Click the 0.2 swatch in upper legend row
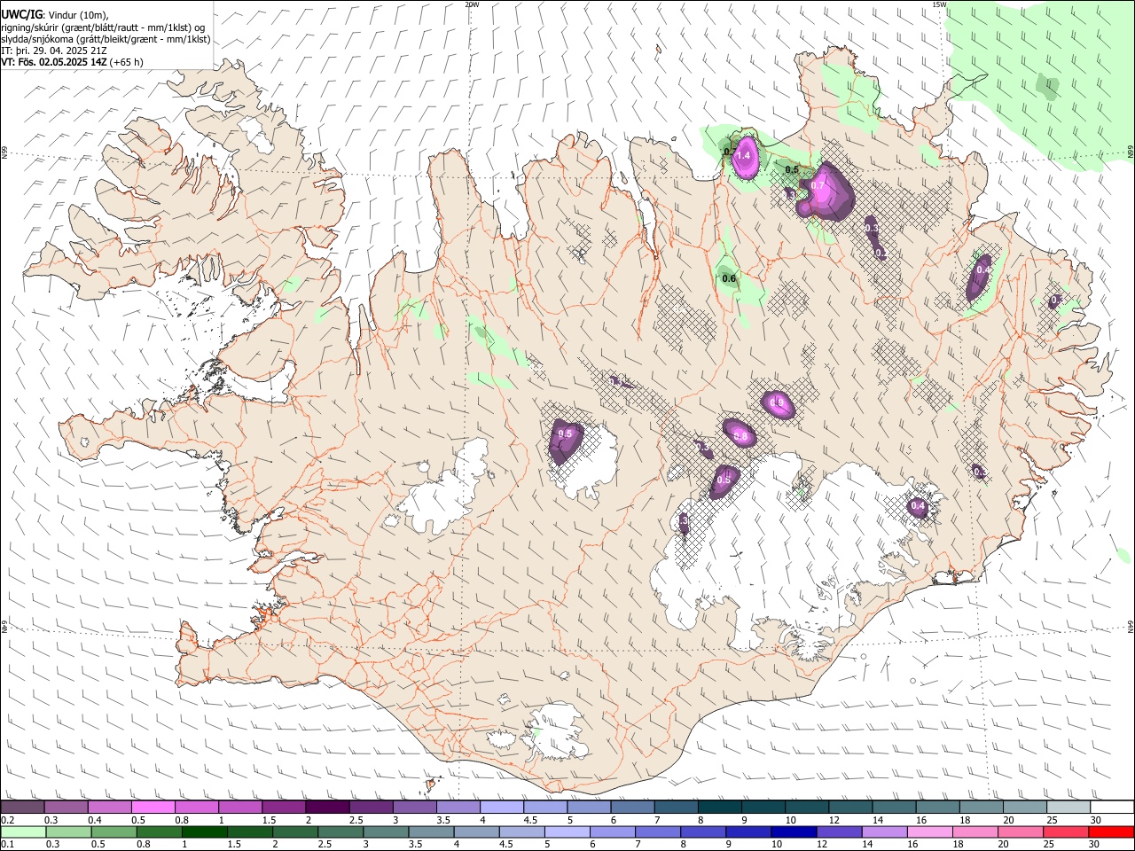Screen dimensions: 1135x851 [22, 807]
